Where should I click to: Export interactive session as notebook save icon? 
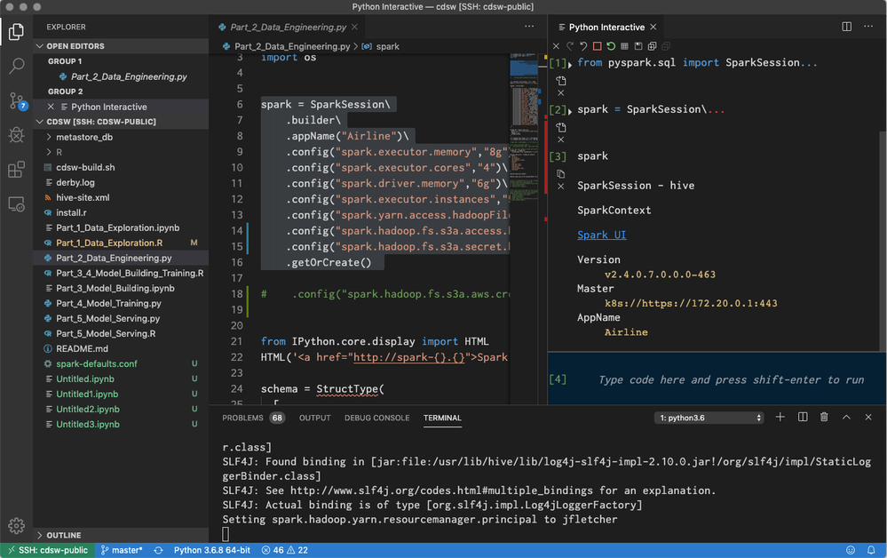638,46
